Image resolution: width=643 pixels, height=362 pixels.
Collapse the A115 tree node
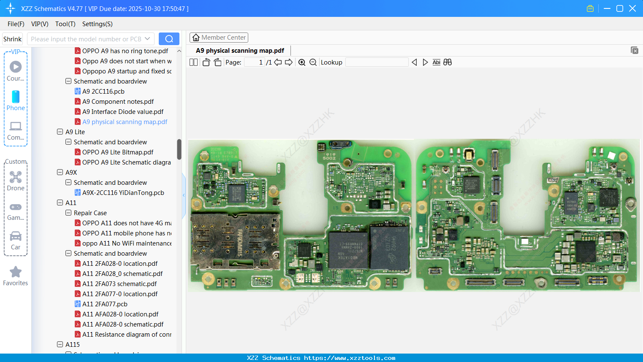click(60, 344)
